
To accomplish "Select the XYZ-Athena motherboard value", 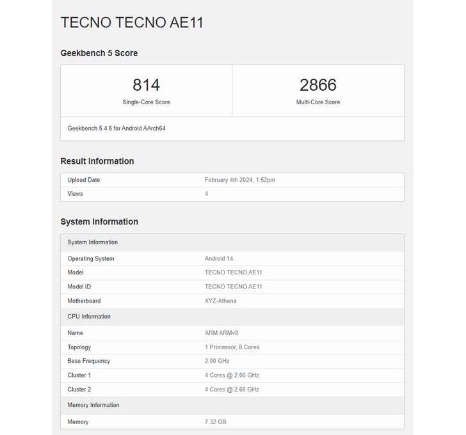I will 220,301.
